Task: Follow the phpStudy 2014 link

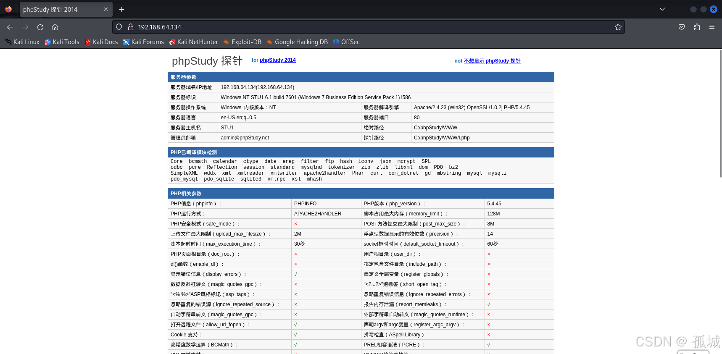Action: point(278,60)
